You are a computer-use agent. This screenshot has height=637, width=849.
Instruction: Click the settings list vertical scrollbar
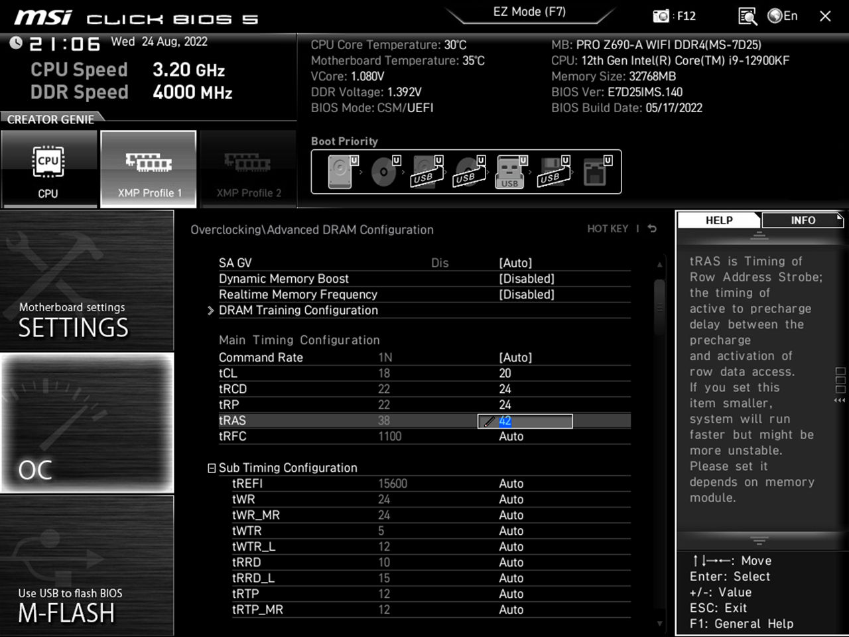(x=659, y=305)
